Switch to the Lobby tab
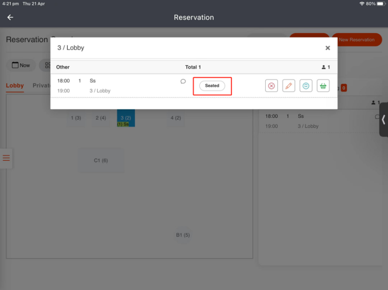 (x=15, y=86)
